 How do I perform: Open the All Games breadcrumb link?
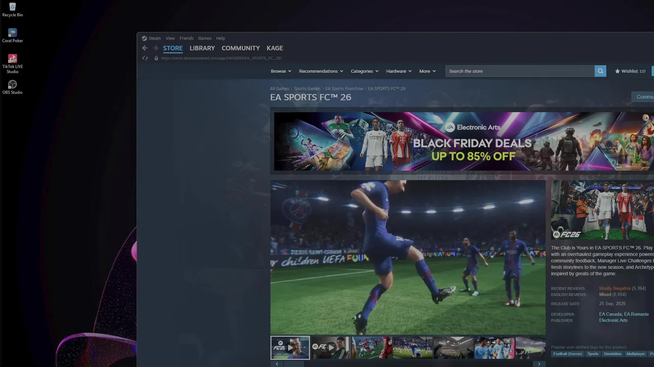point(279,89)
